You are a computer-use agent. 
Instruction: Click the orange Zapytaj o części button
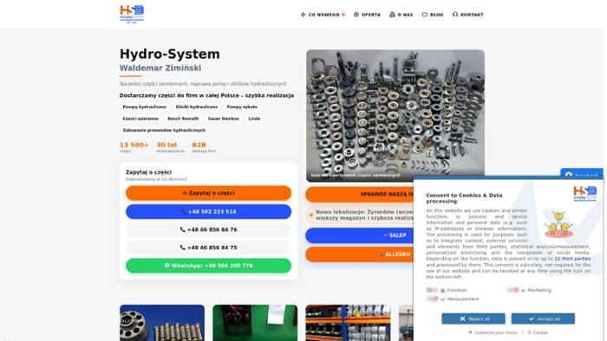tap(208, 193)
